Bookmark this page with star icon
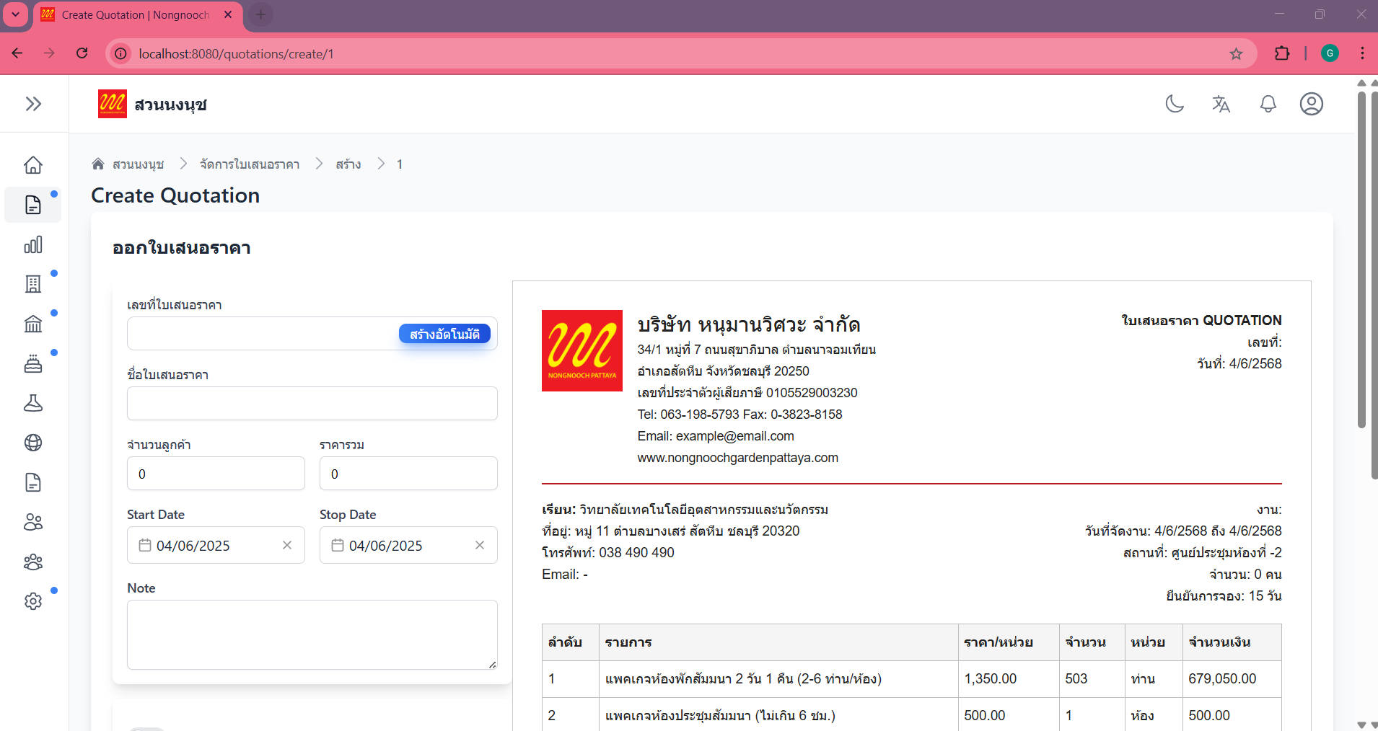Screen dimensions: 1378x731 click(x=1236, y=53)
